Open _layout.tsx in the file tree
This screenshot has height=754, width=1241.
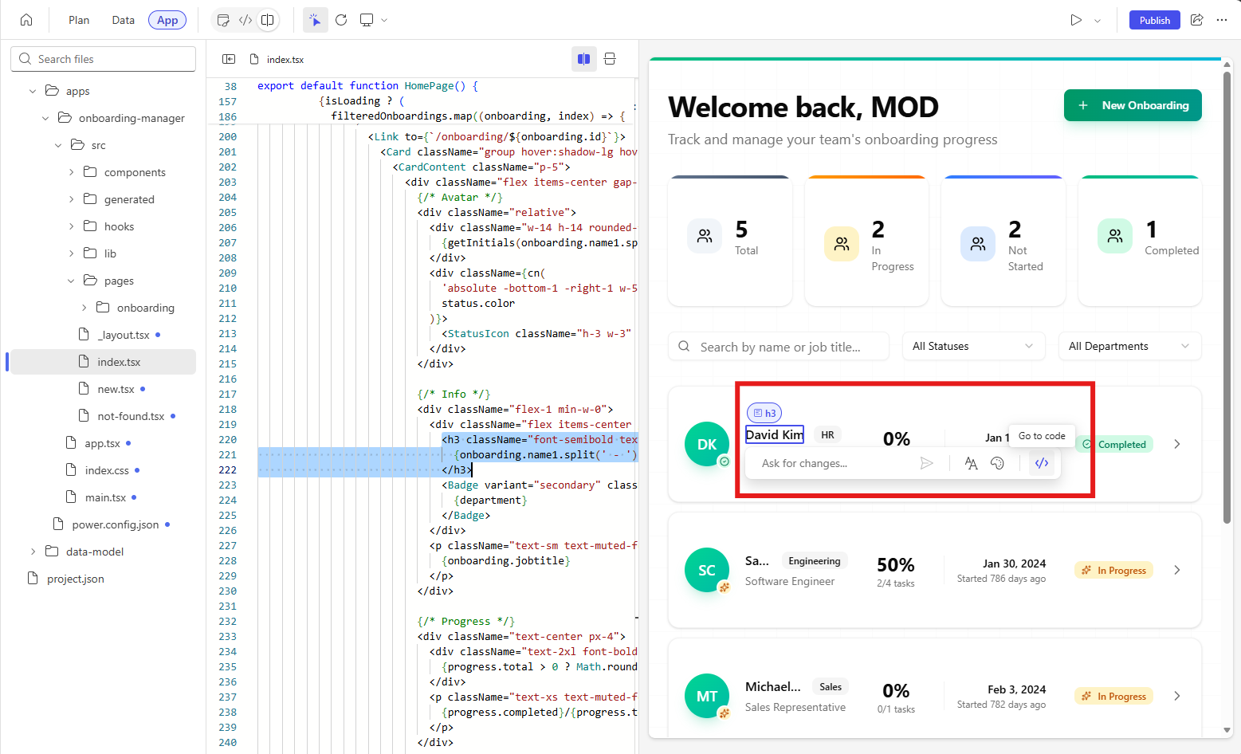(x=124, y=335)
